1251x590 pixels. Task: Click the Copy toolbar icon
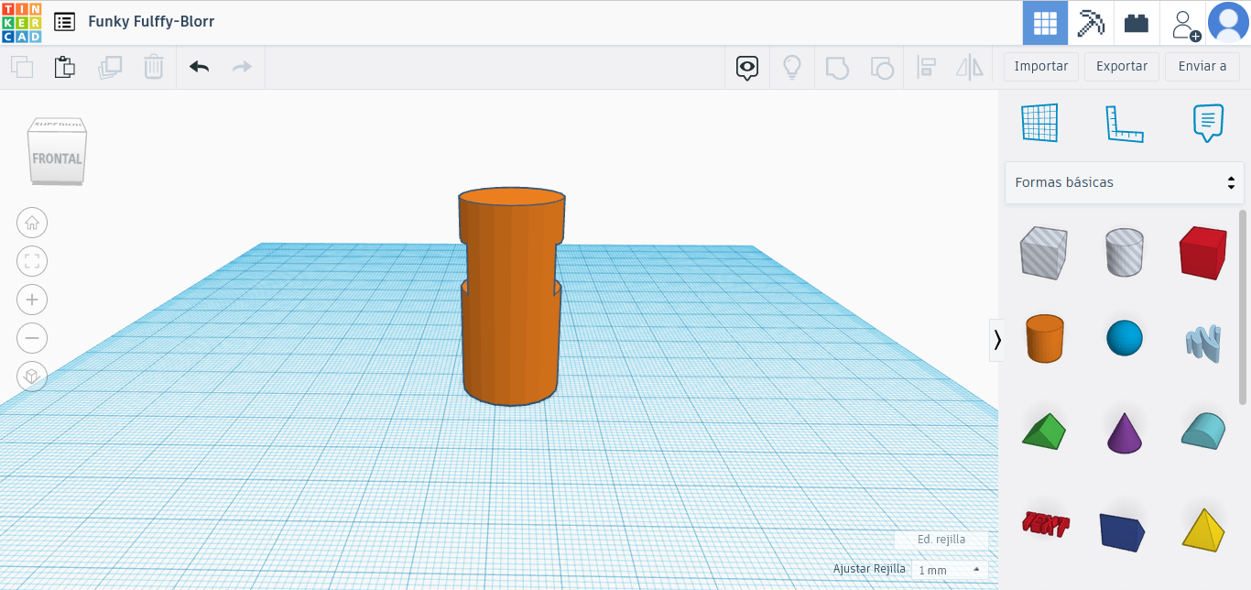click(22, 67)
